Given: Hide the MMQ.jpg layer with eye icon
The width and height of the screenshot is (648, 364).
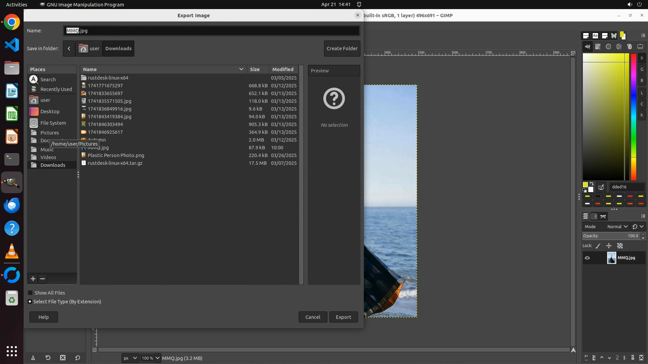Looking at the screenshot, I should pos(587,258).
